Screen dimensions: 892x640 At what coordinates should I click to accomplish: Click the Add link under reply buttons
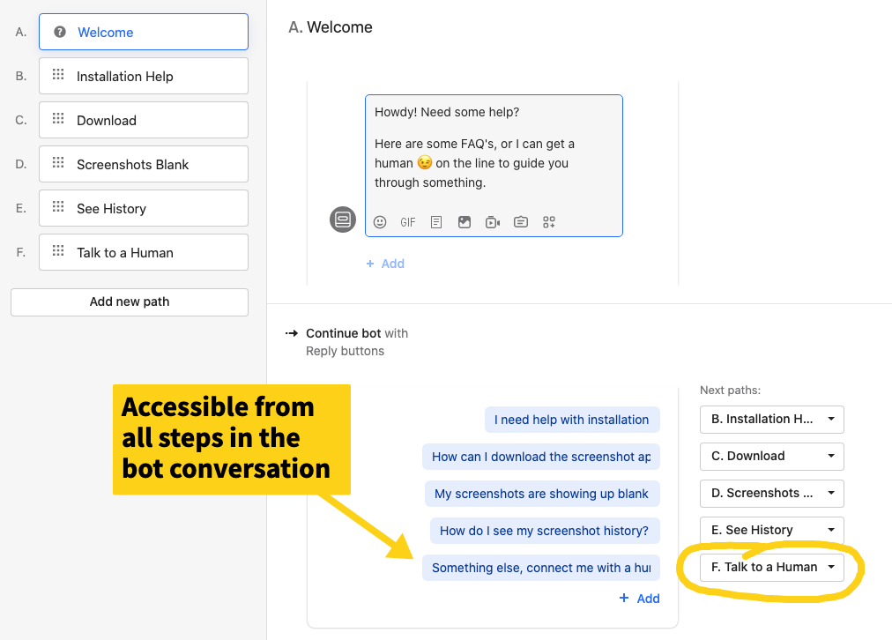pos(639,599)
